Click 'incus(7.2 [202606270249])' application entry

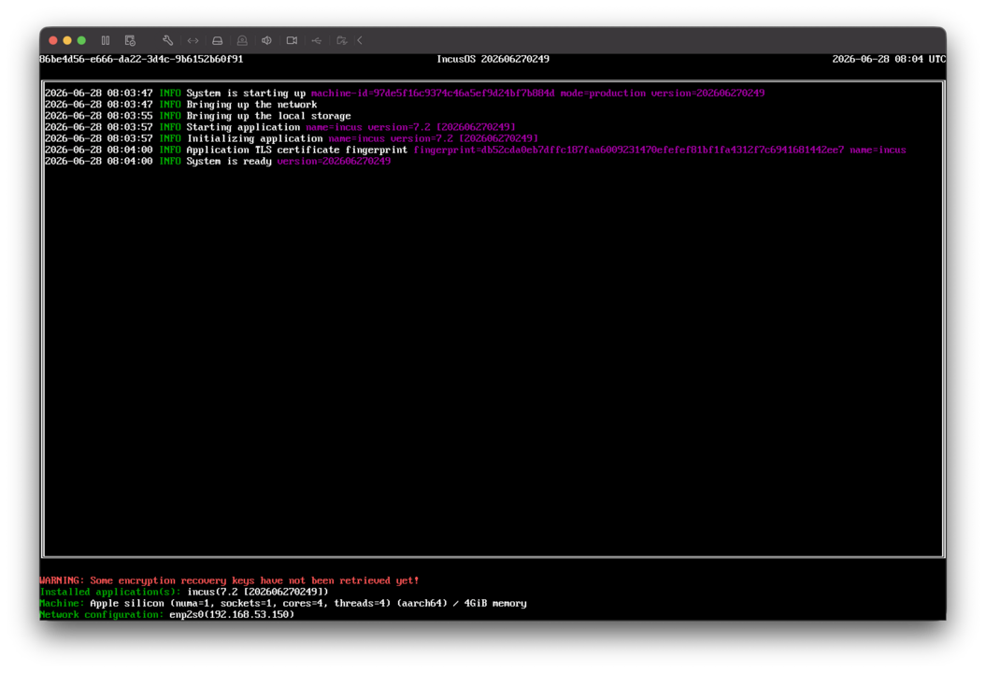(258, 592)
